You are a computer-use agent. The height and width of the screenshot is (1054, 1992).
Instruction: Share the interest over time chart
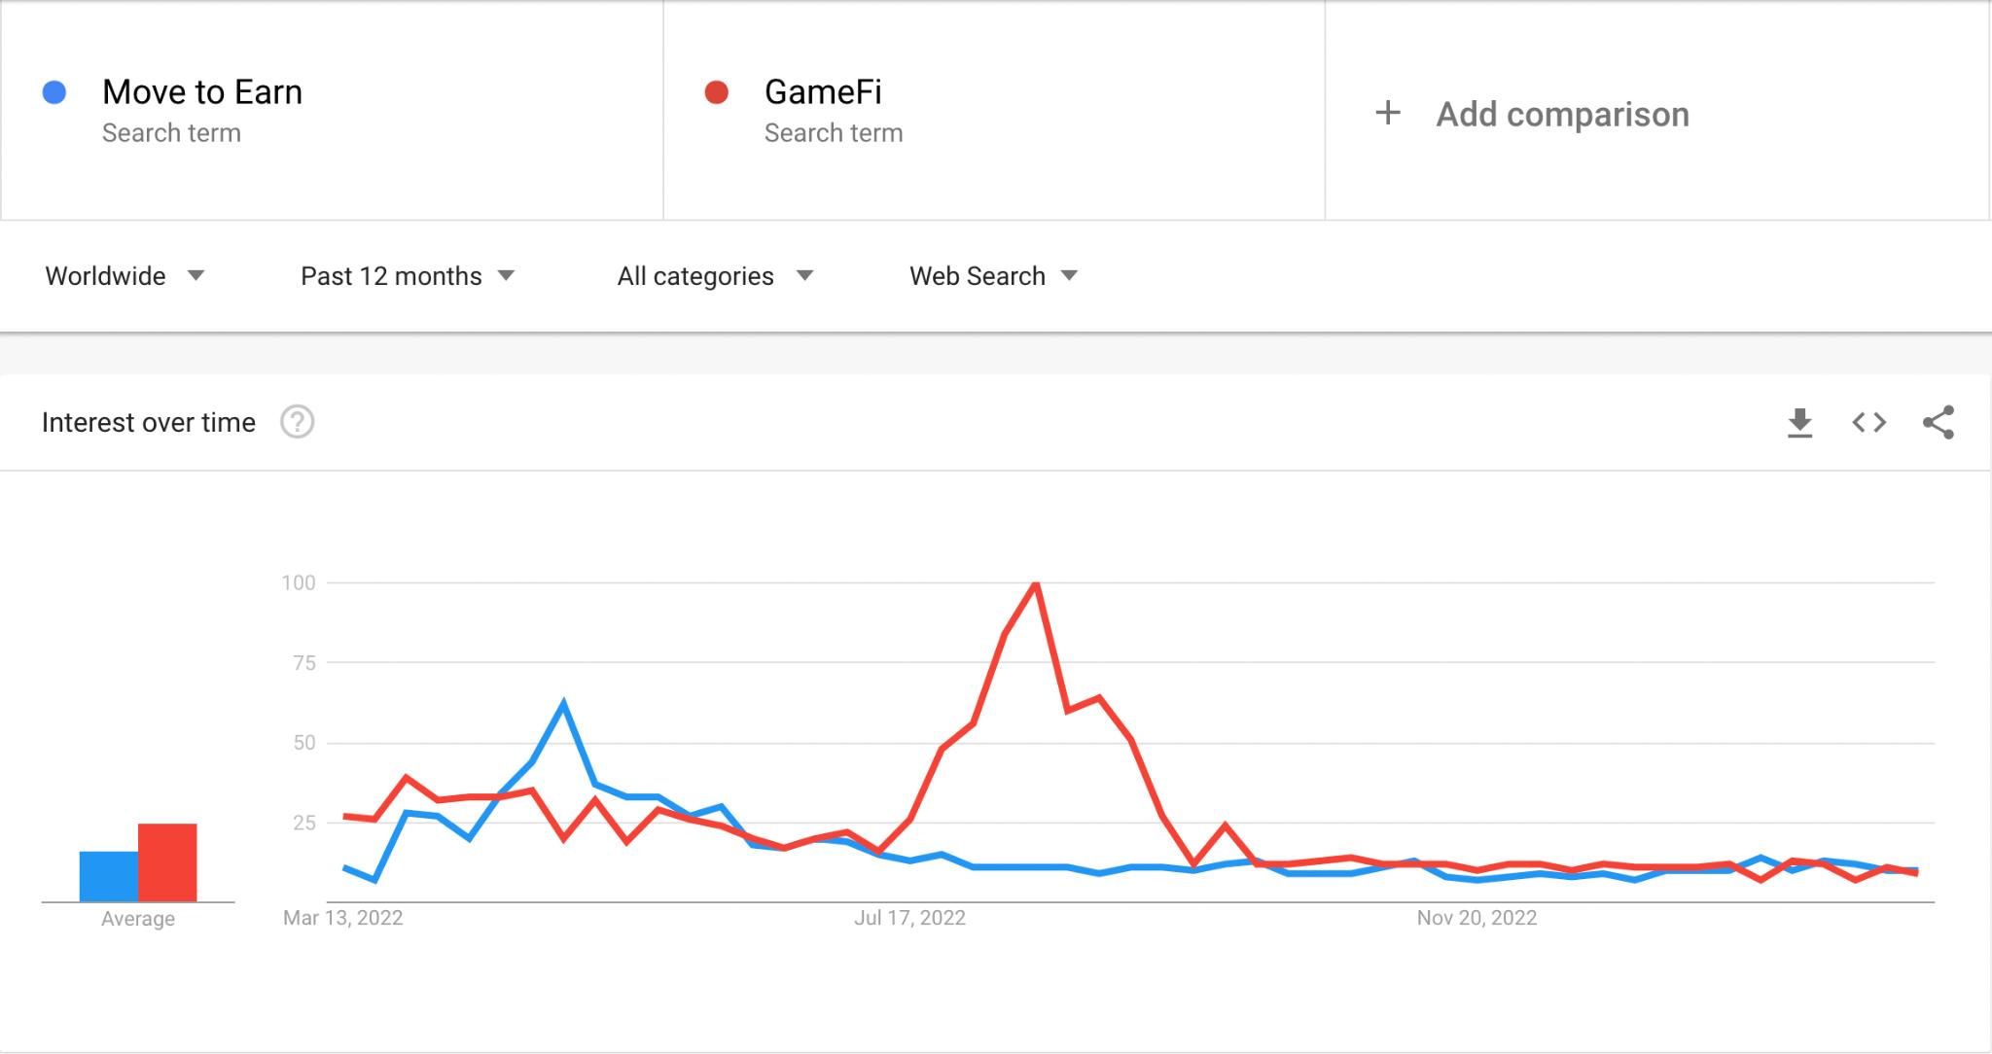click(1938, 423)
